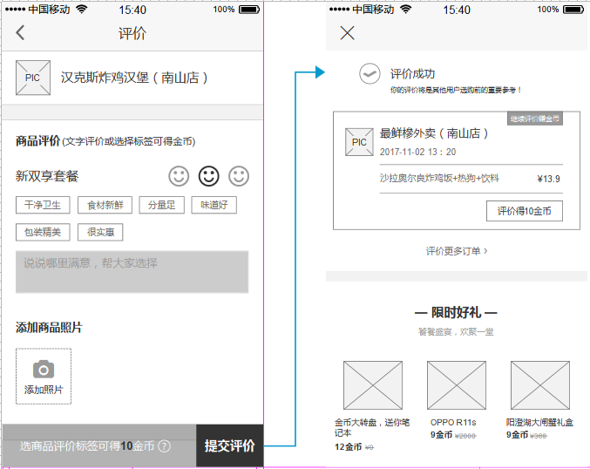Image resolution: width=590 pixels, height=469 pixels.
Task: Tap the 继续评价赚金币 badge
Action: pyautogui.click(x=535, y=119)
